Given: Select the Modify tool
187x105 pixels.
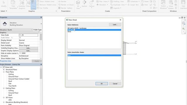Looking at the screenshot, I should point(4,4).
